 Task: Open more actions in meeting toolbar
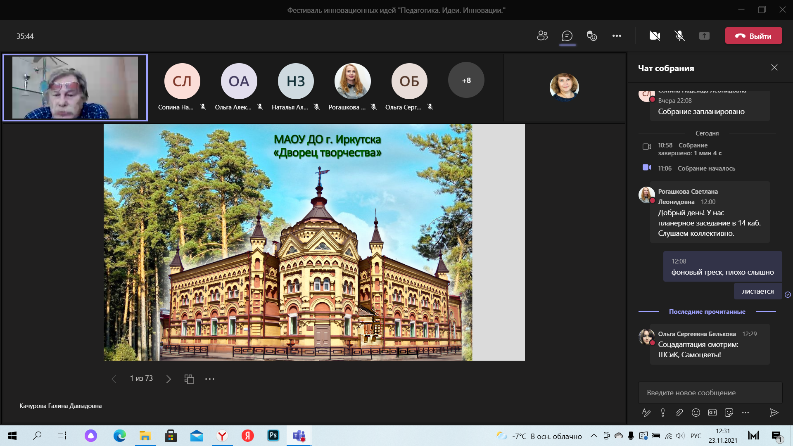pos(617,36)
